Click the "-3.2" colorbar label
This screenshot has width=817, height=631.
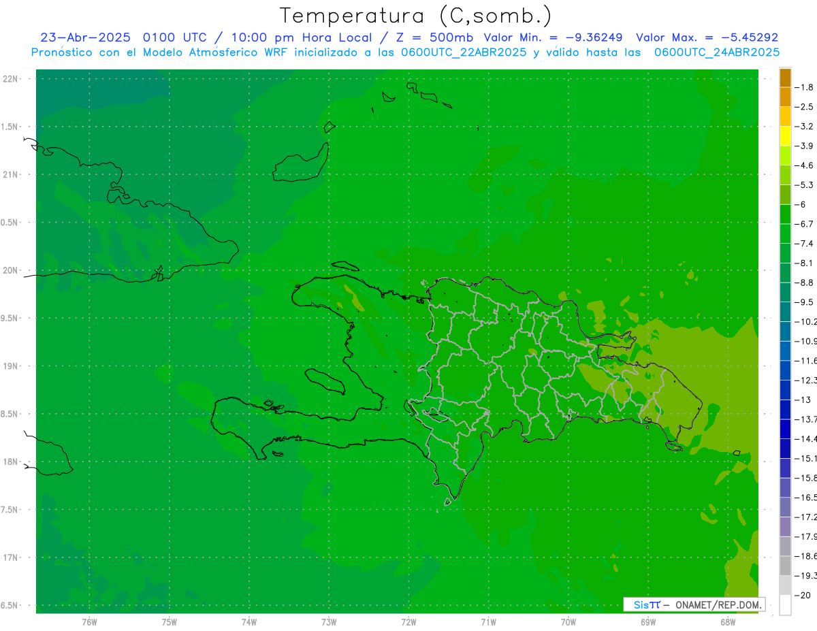(x=805, y=127)
